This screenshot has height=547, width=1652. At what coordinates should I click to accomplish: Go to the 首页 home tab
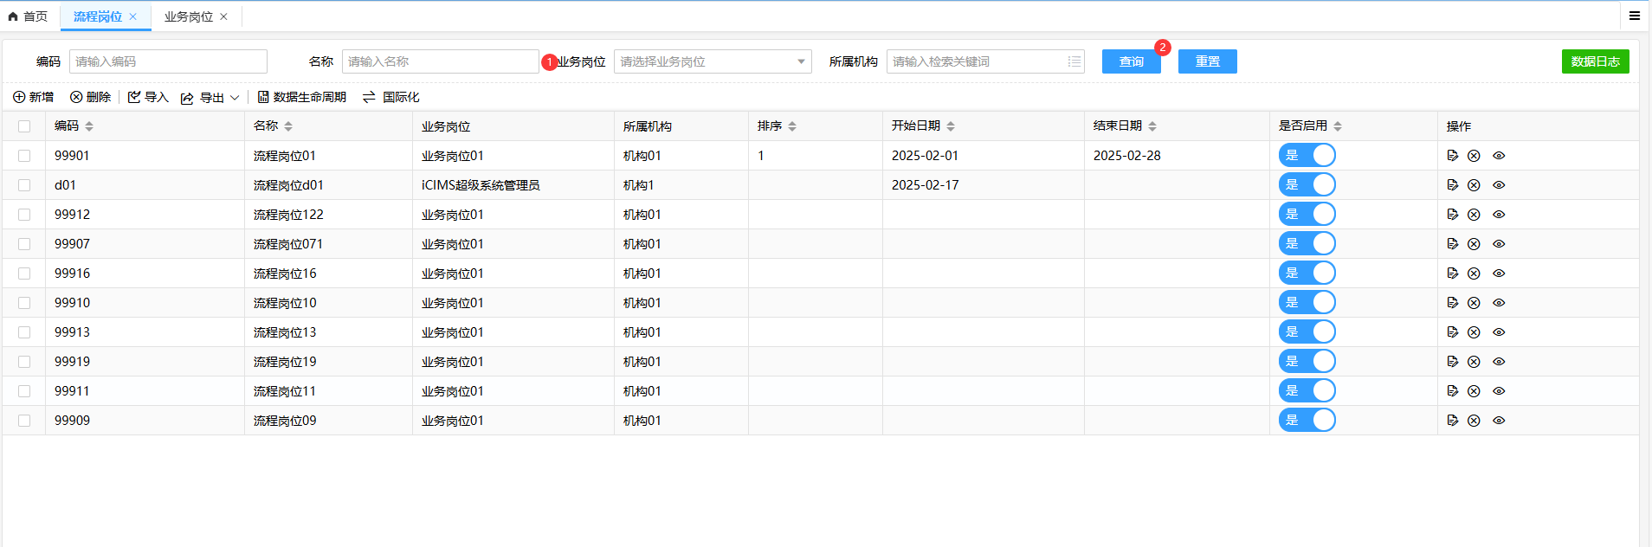pyautogui.click(x=28, y=16)
